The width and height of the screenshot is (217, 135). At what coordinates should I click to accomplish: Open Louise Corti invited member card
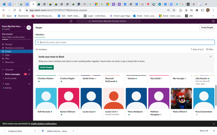pos(114,103)
